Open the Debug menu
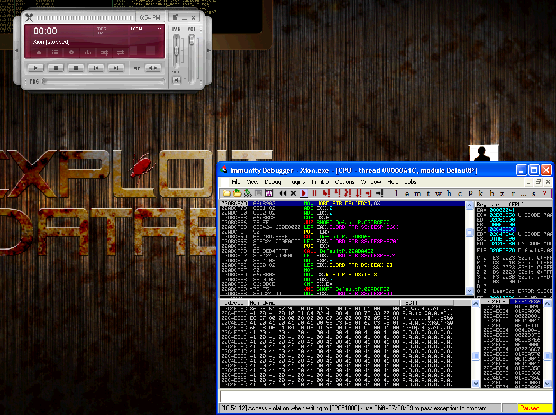The height and width of the screenshot is (415, 556). click(x=272, y=182)
